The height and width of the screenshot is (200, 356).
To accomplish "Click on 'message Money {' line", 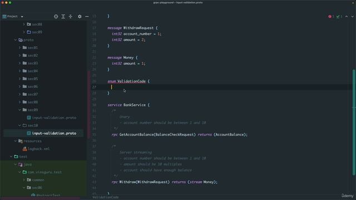I will (122, 58).
